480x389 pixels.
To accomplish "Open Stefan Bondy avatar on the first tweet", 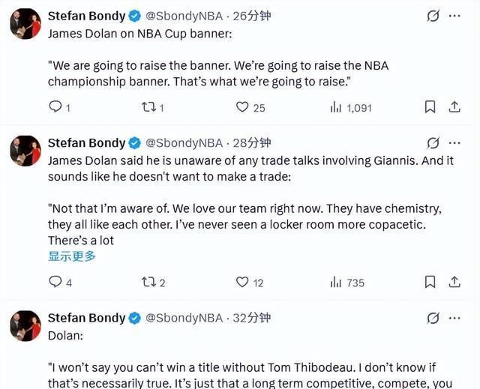I will (25, 24).
